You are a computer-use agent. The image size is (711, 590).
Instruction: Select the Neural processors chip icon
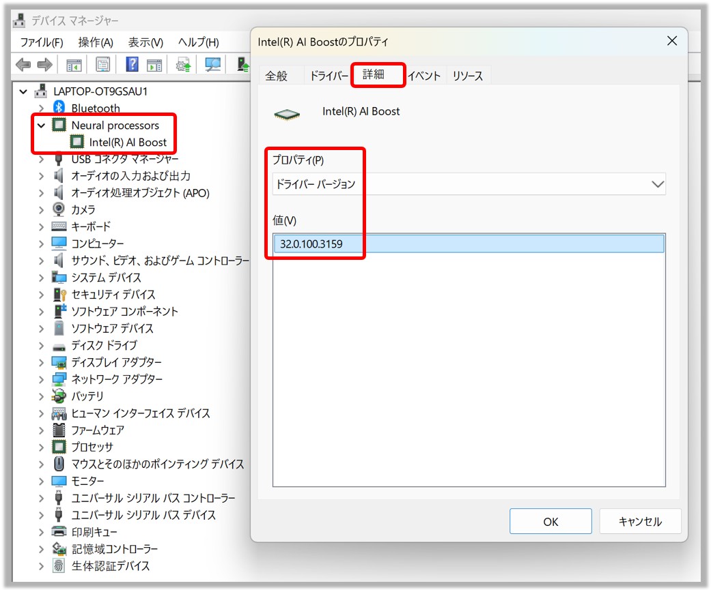point(59,125)
